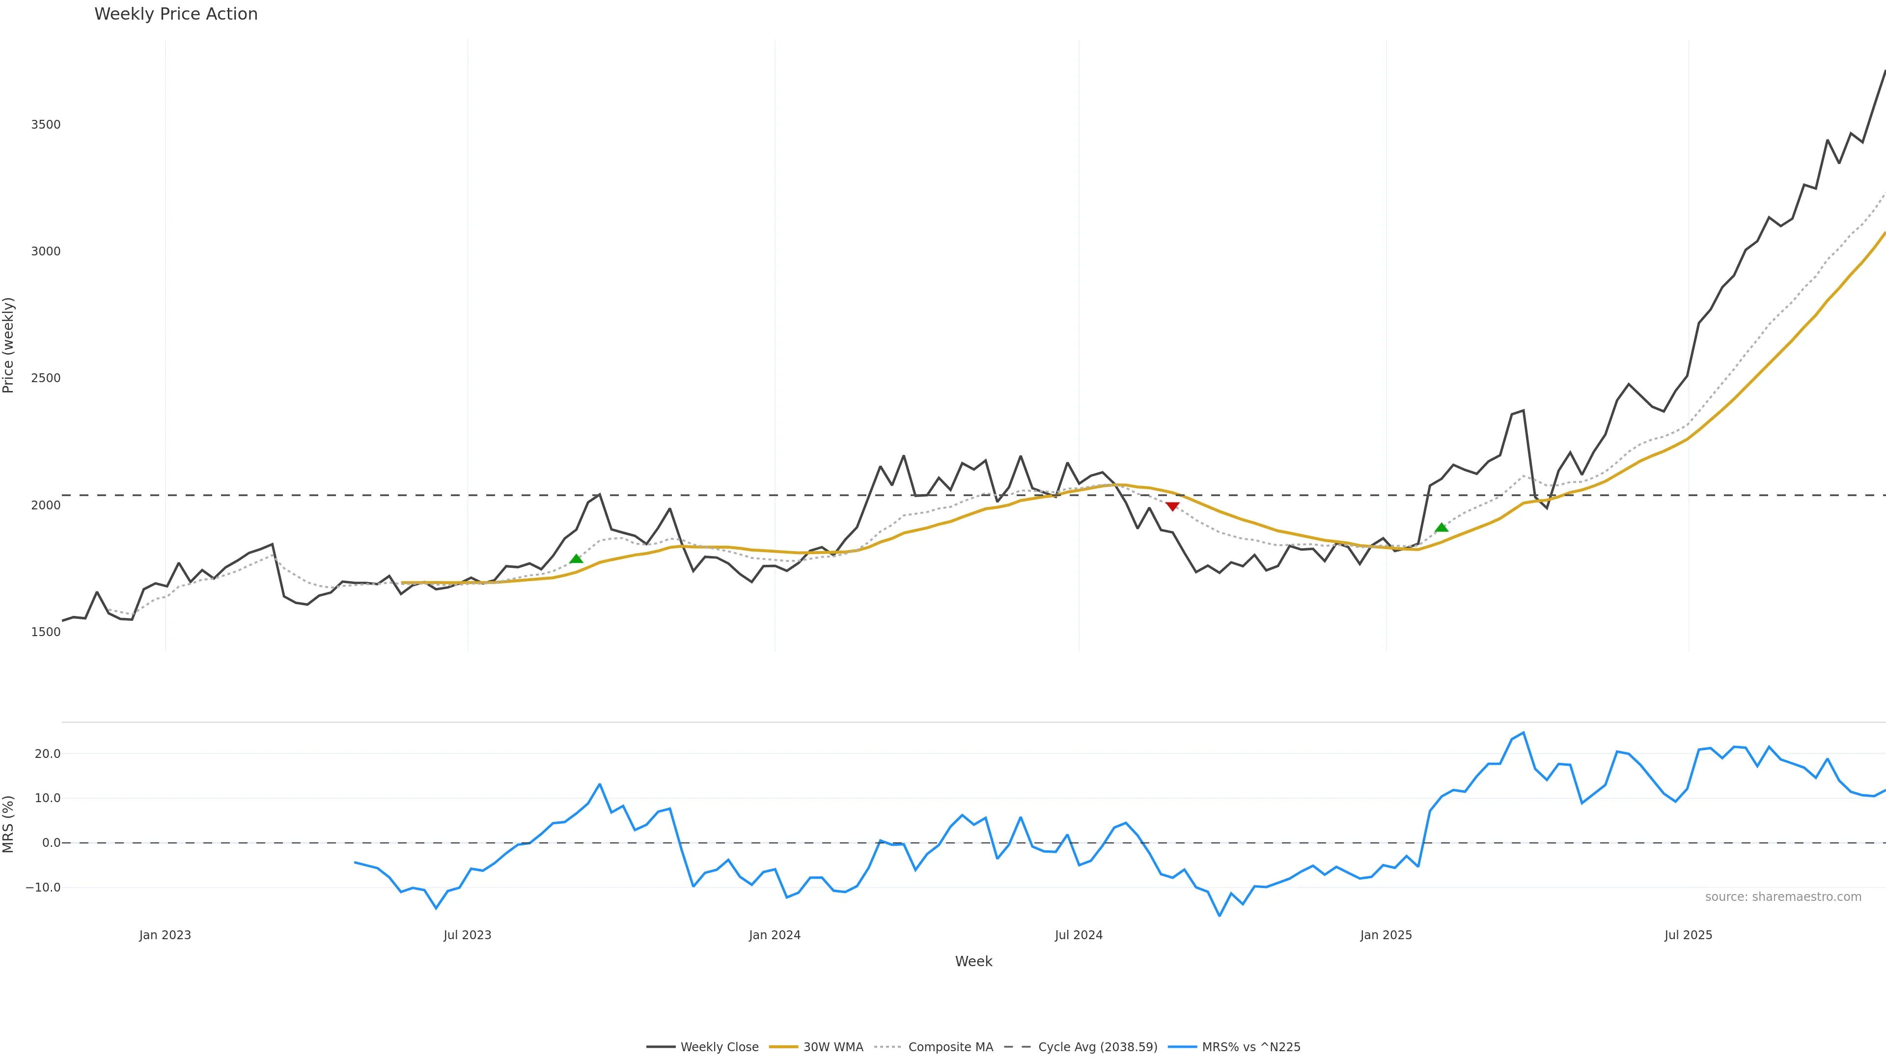Screen dimensions: 1886x1061
Task: Click the gold 30W WMA legend line swatch
Action: click(x=783, y=1047)
